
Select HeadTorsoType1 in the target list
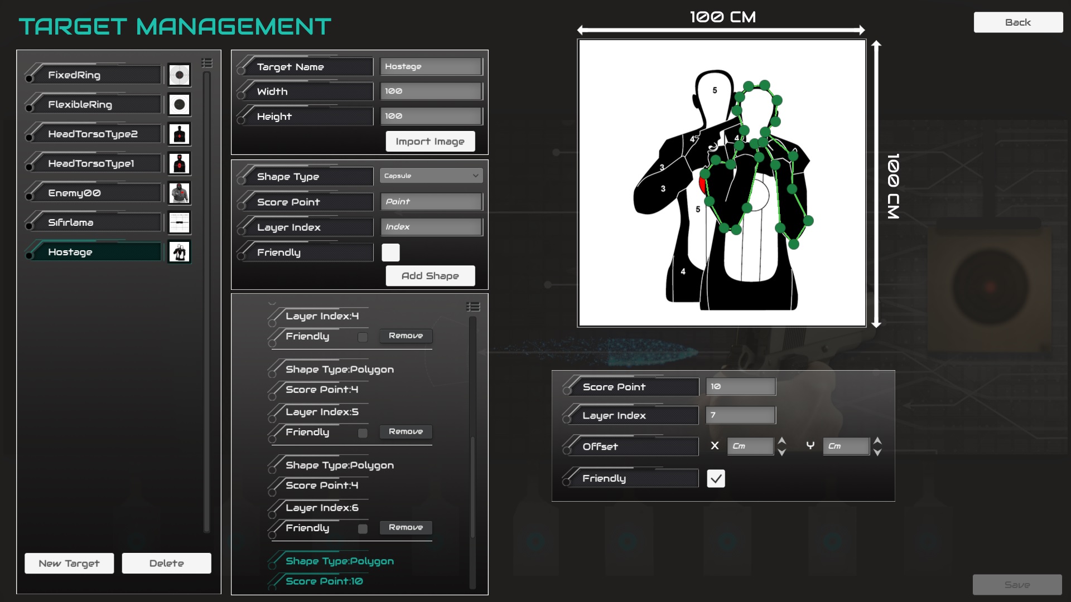92,164
